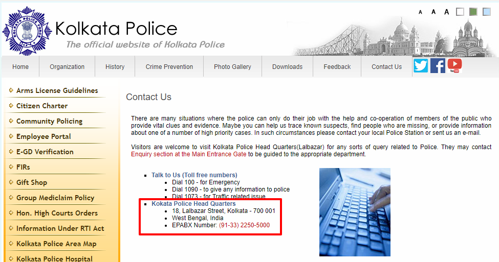Choose the blue color theme swatch
This screenshot has width=499, height=262.
tap(487, 12)
